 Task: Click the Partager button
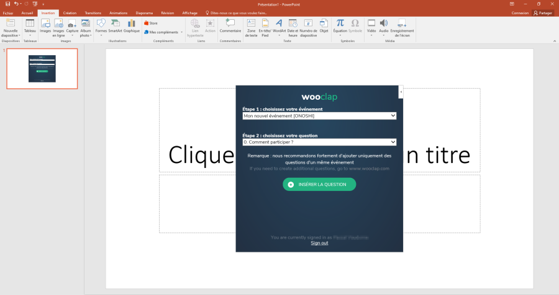542,12
